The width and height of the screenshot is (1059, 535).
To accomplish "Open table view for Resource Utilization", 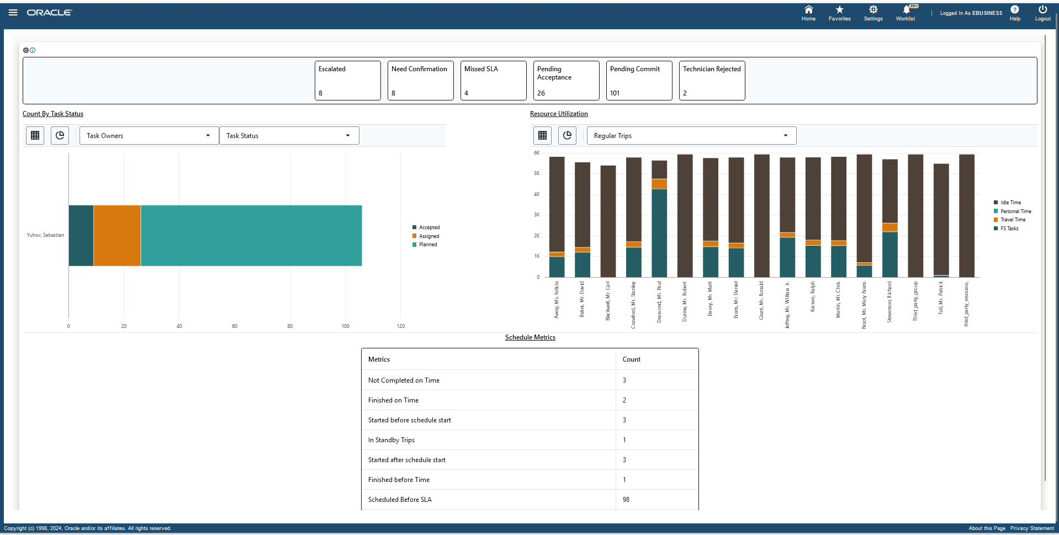I will click(x=542, y=135).
